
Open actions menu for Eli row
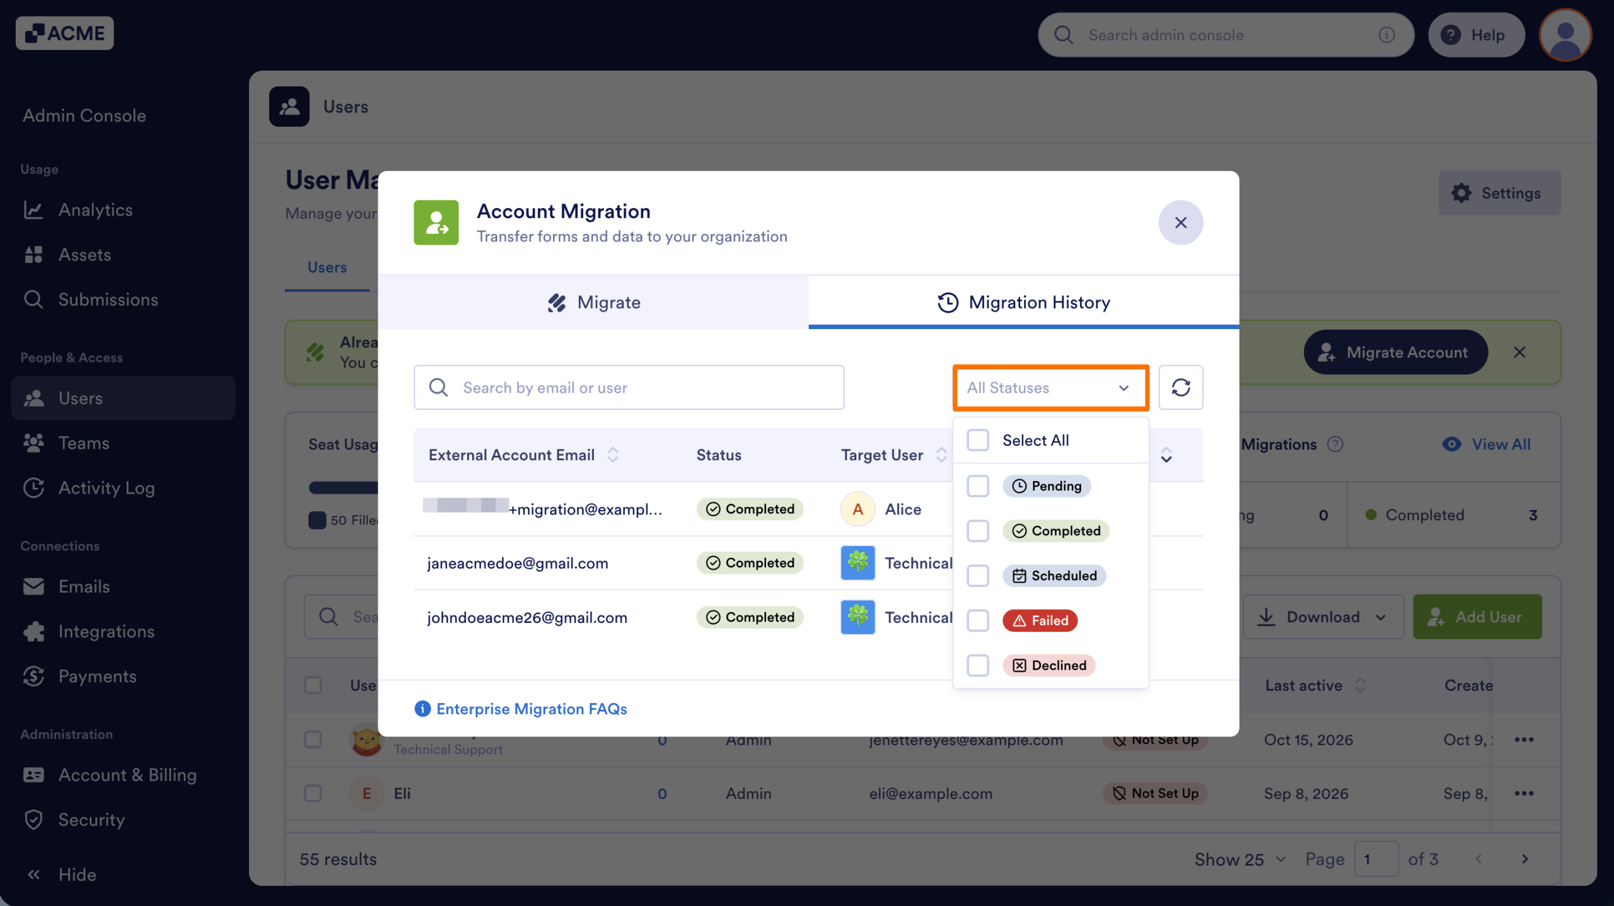click(x=1524, y=793)
